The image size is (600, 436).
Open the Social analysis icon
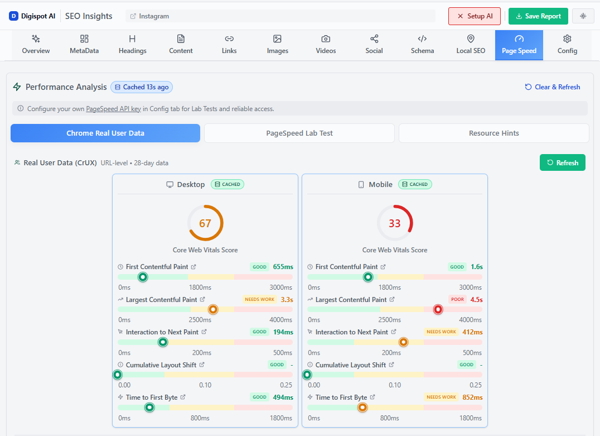[x=374, y=39]
